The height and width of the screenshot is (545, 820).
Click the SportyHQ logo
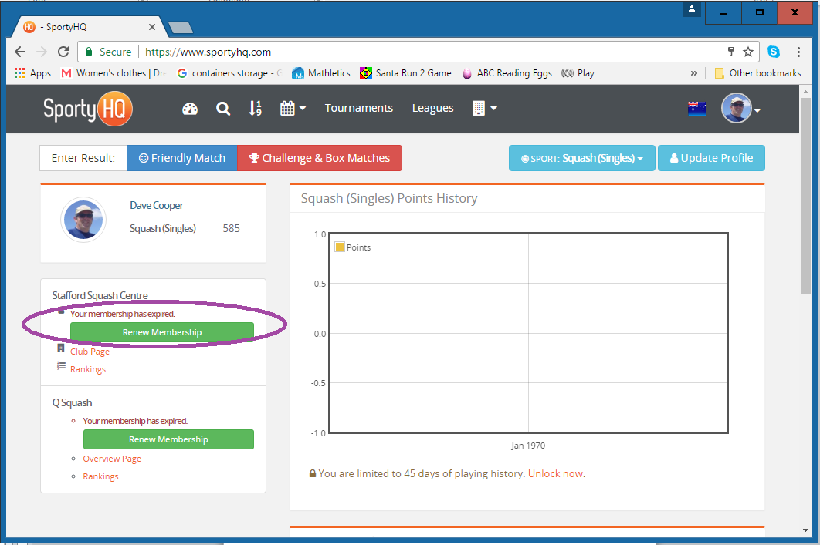87,109
